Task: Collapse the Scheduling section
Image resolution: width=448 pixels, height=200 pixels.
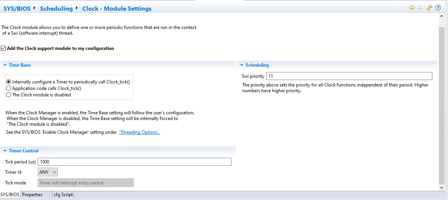Action: pyautogui.click(x=242, y=65)
